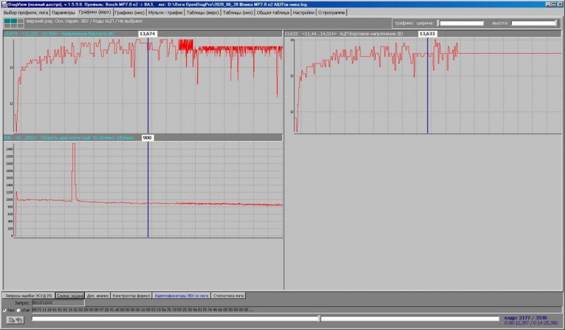Screen dimensions: 565x330
Task: Open the Настройки tab
Action: point(303,12)
